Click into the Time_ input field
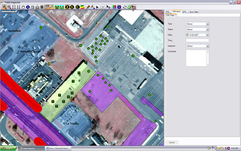 (197, 40)
